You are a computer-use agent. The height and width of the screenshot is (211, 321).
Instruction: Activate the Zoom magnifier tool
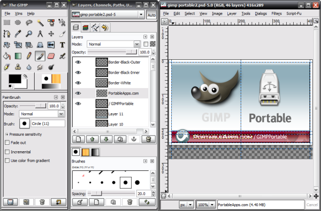pos(29,34)
